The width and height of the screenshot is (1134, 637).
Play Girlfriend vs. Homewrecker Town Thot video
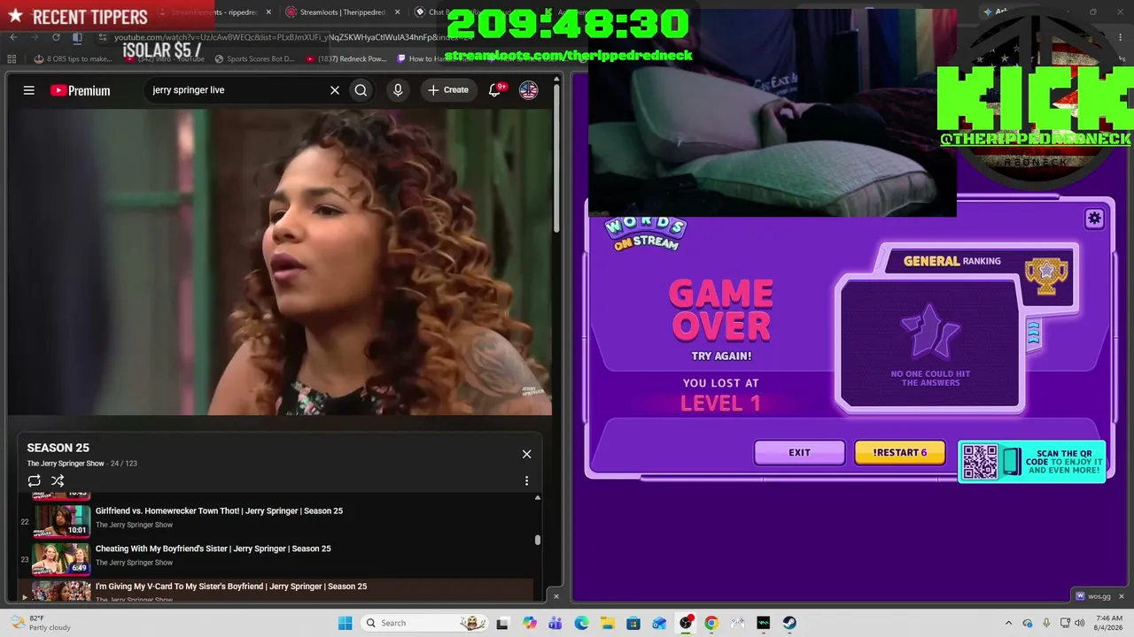pos(219,510)
